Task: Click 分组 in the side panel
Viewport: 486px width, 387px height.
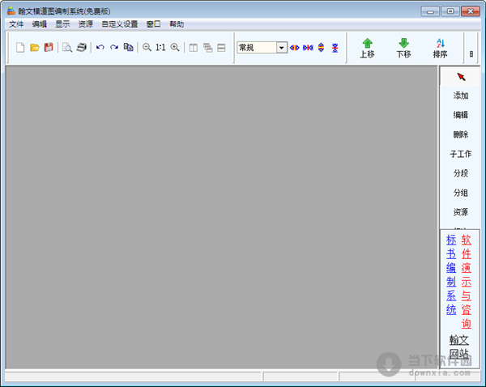Action: (461, 193)
